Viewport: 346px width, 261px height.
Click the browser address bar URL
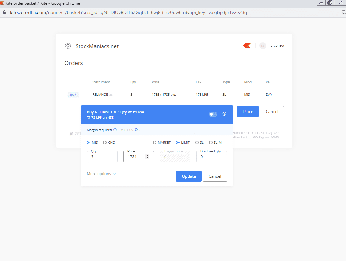(x=129, y=13)
